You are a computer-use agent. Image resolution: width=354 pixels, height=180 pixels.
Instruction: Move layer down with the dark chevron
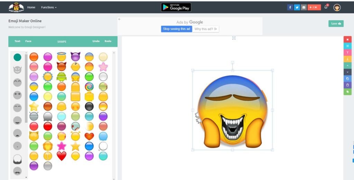coord(347,72)
